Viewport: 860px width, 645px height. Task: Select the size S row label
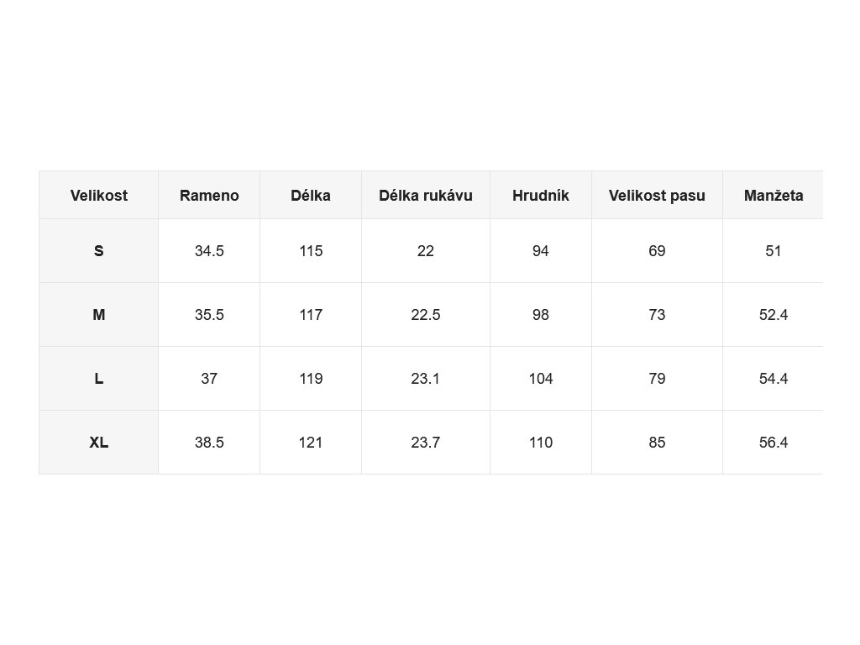pyautogui.click(x=99, y=250)
